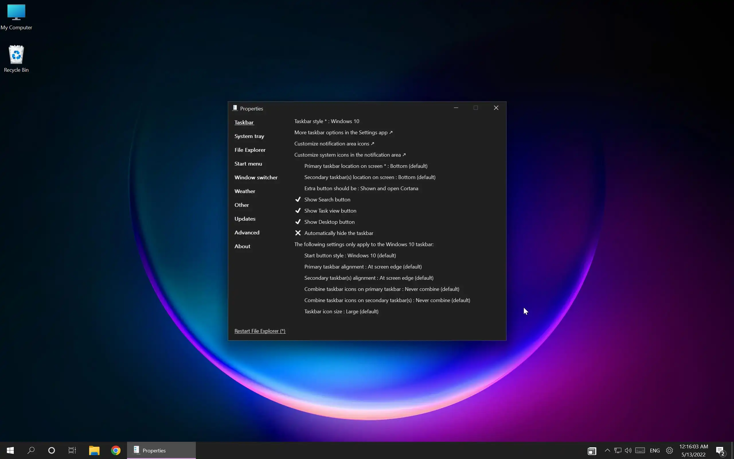Open the Weather section
Screen dimensions: 734x459
point(245,191)
